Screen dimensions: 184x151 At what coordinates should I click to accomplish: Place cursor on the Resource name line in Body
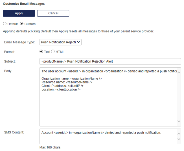point(67,82)
